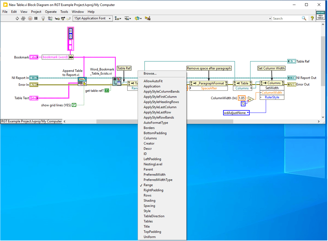Click the Table Text string terminal
The height and width of the screenshot is (241, 328).
coord(34,98)
